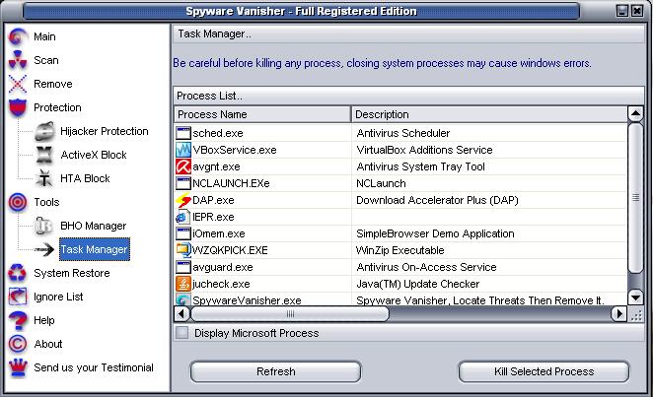Select the SpywareVanisher.exe process row
This screenshot has height=397, width=653.
tap(400, 300)
